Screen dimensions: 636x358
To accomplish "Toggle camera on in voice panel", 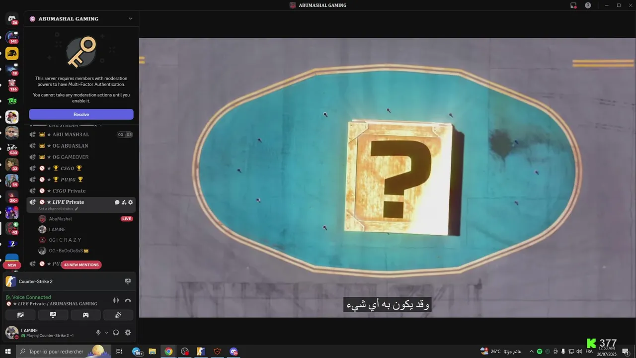I will [x=20, y=315].
